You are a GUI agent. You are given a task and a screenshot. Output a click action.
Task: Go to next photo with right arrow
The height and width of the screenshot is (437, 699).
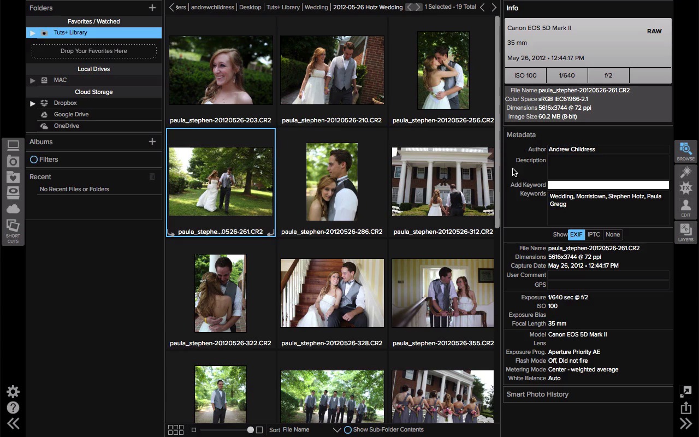[494, 7]
